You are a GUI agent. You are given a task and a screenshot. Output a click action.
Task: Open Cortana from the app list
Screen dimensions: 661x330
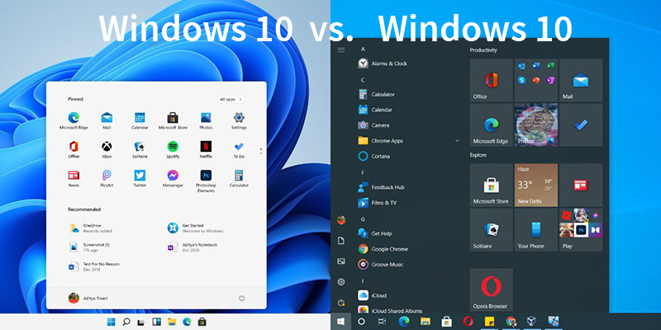pyautogui.click(x=374, y=156)
